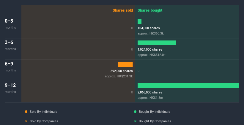Select the Bought By Individuals legend label
This screenshot has height=125, width=244.
154,112
